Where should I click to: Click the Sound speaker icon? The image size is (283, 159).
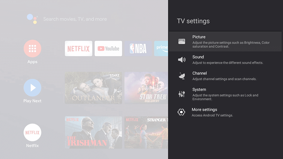click(x=182, y=60)
